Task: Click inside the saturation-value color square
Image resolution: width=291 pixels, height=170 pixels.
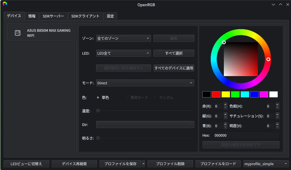Action: (241, 59)
